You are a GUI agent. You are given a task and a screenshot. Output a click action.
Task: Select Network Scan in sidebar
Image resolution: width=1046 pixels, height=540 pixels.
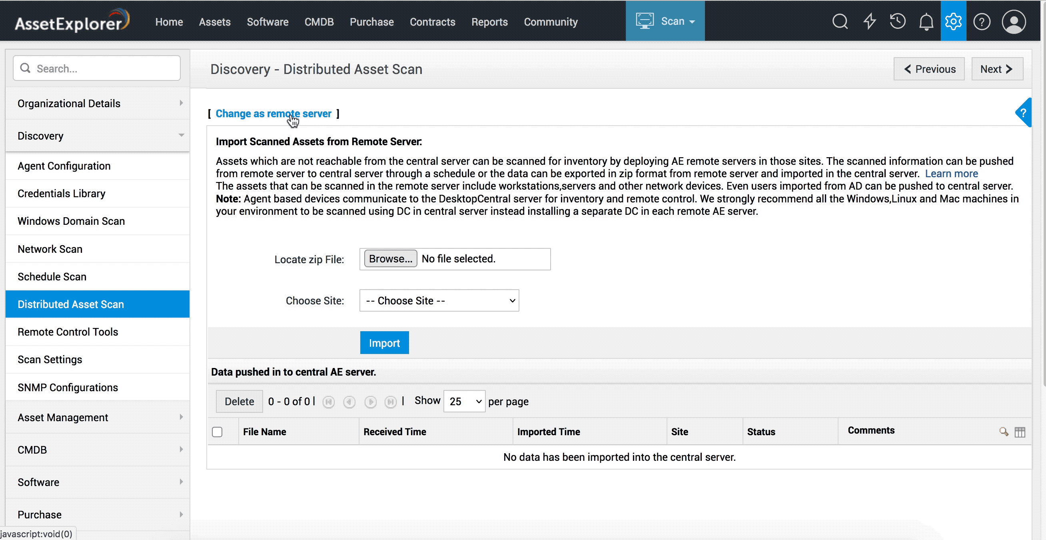point(50,249)
